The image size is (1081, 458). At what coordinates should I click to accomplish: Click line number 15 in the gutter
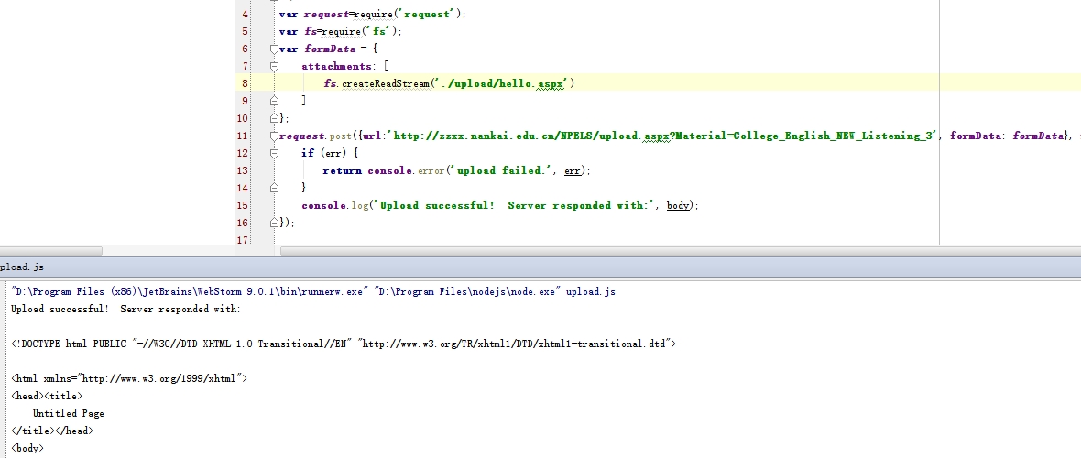pos(242,205)
